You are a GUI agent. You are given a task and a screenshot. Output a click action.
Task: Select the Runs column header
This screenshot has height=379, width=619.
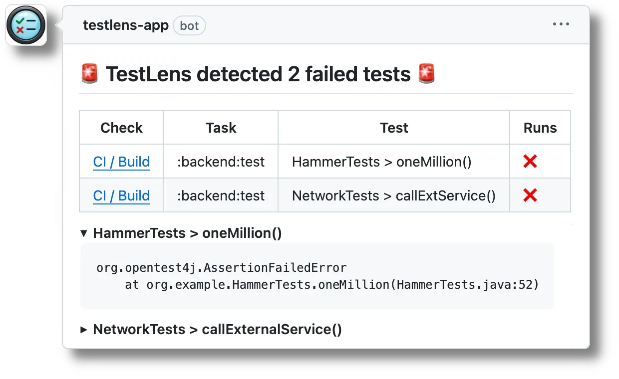540,128
